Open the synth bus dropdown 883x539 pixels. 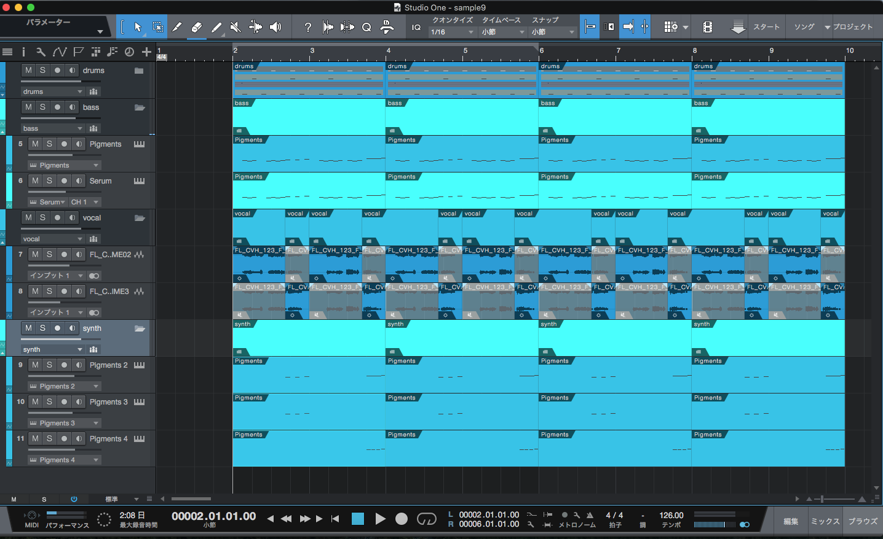click(x=52, y=349)
